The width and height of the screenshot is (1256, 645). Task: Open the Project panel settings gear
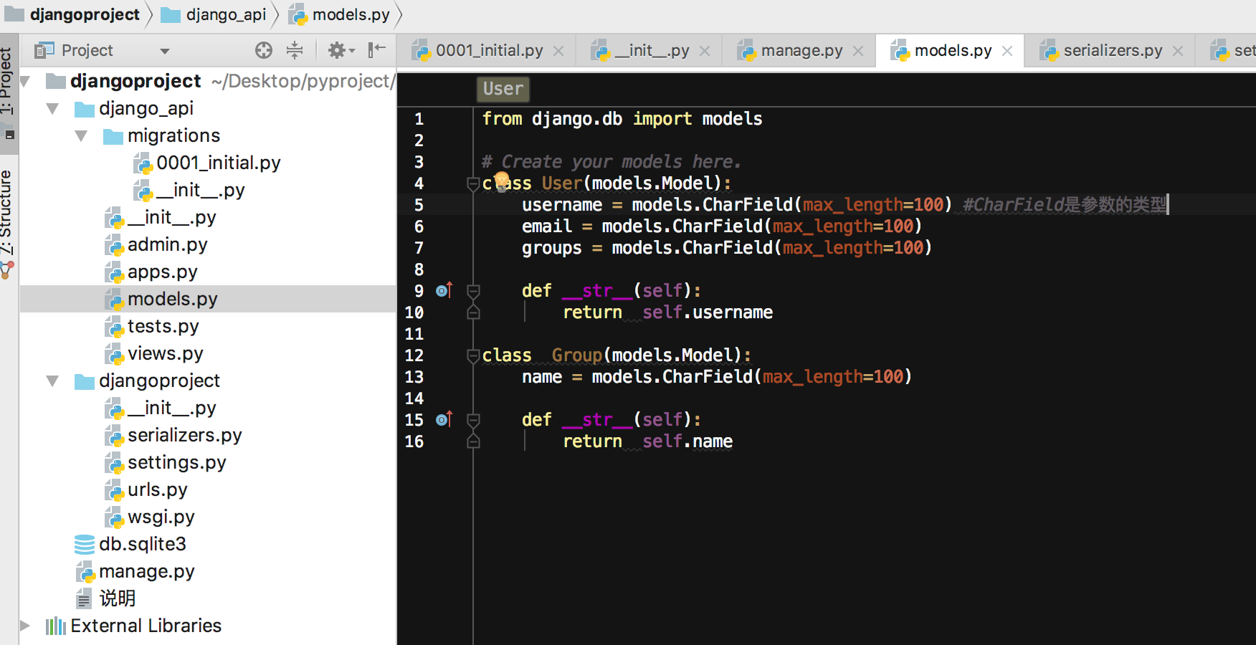[x=337, y=50]
